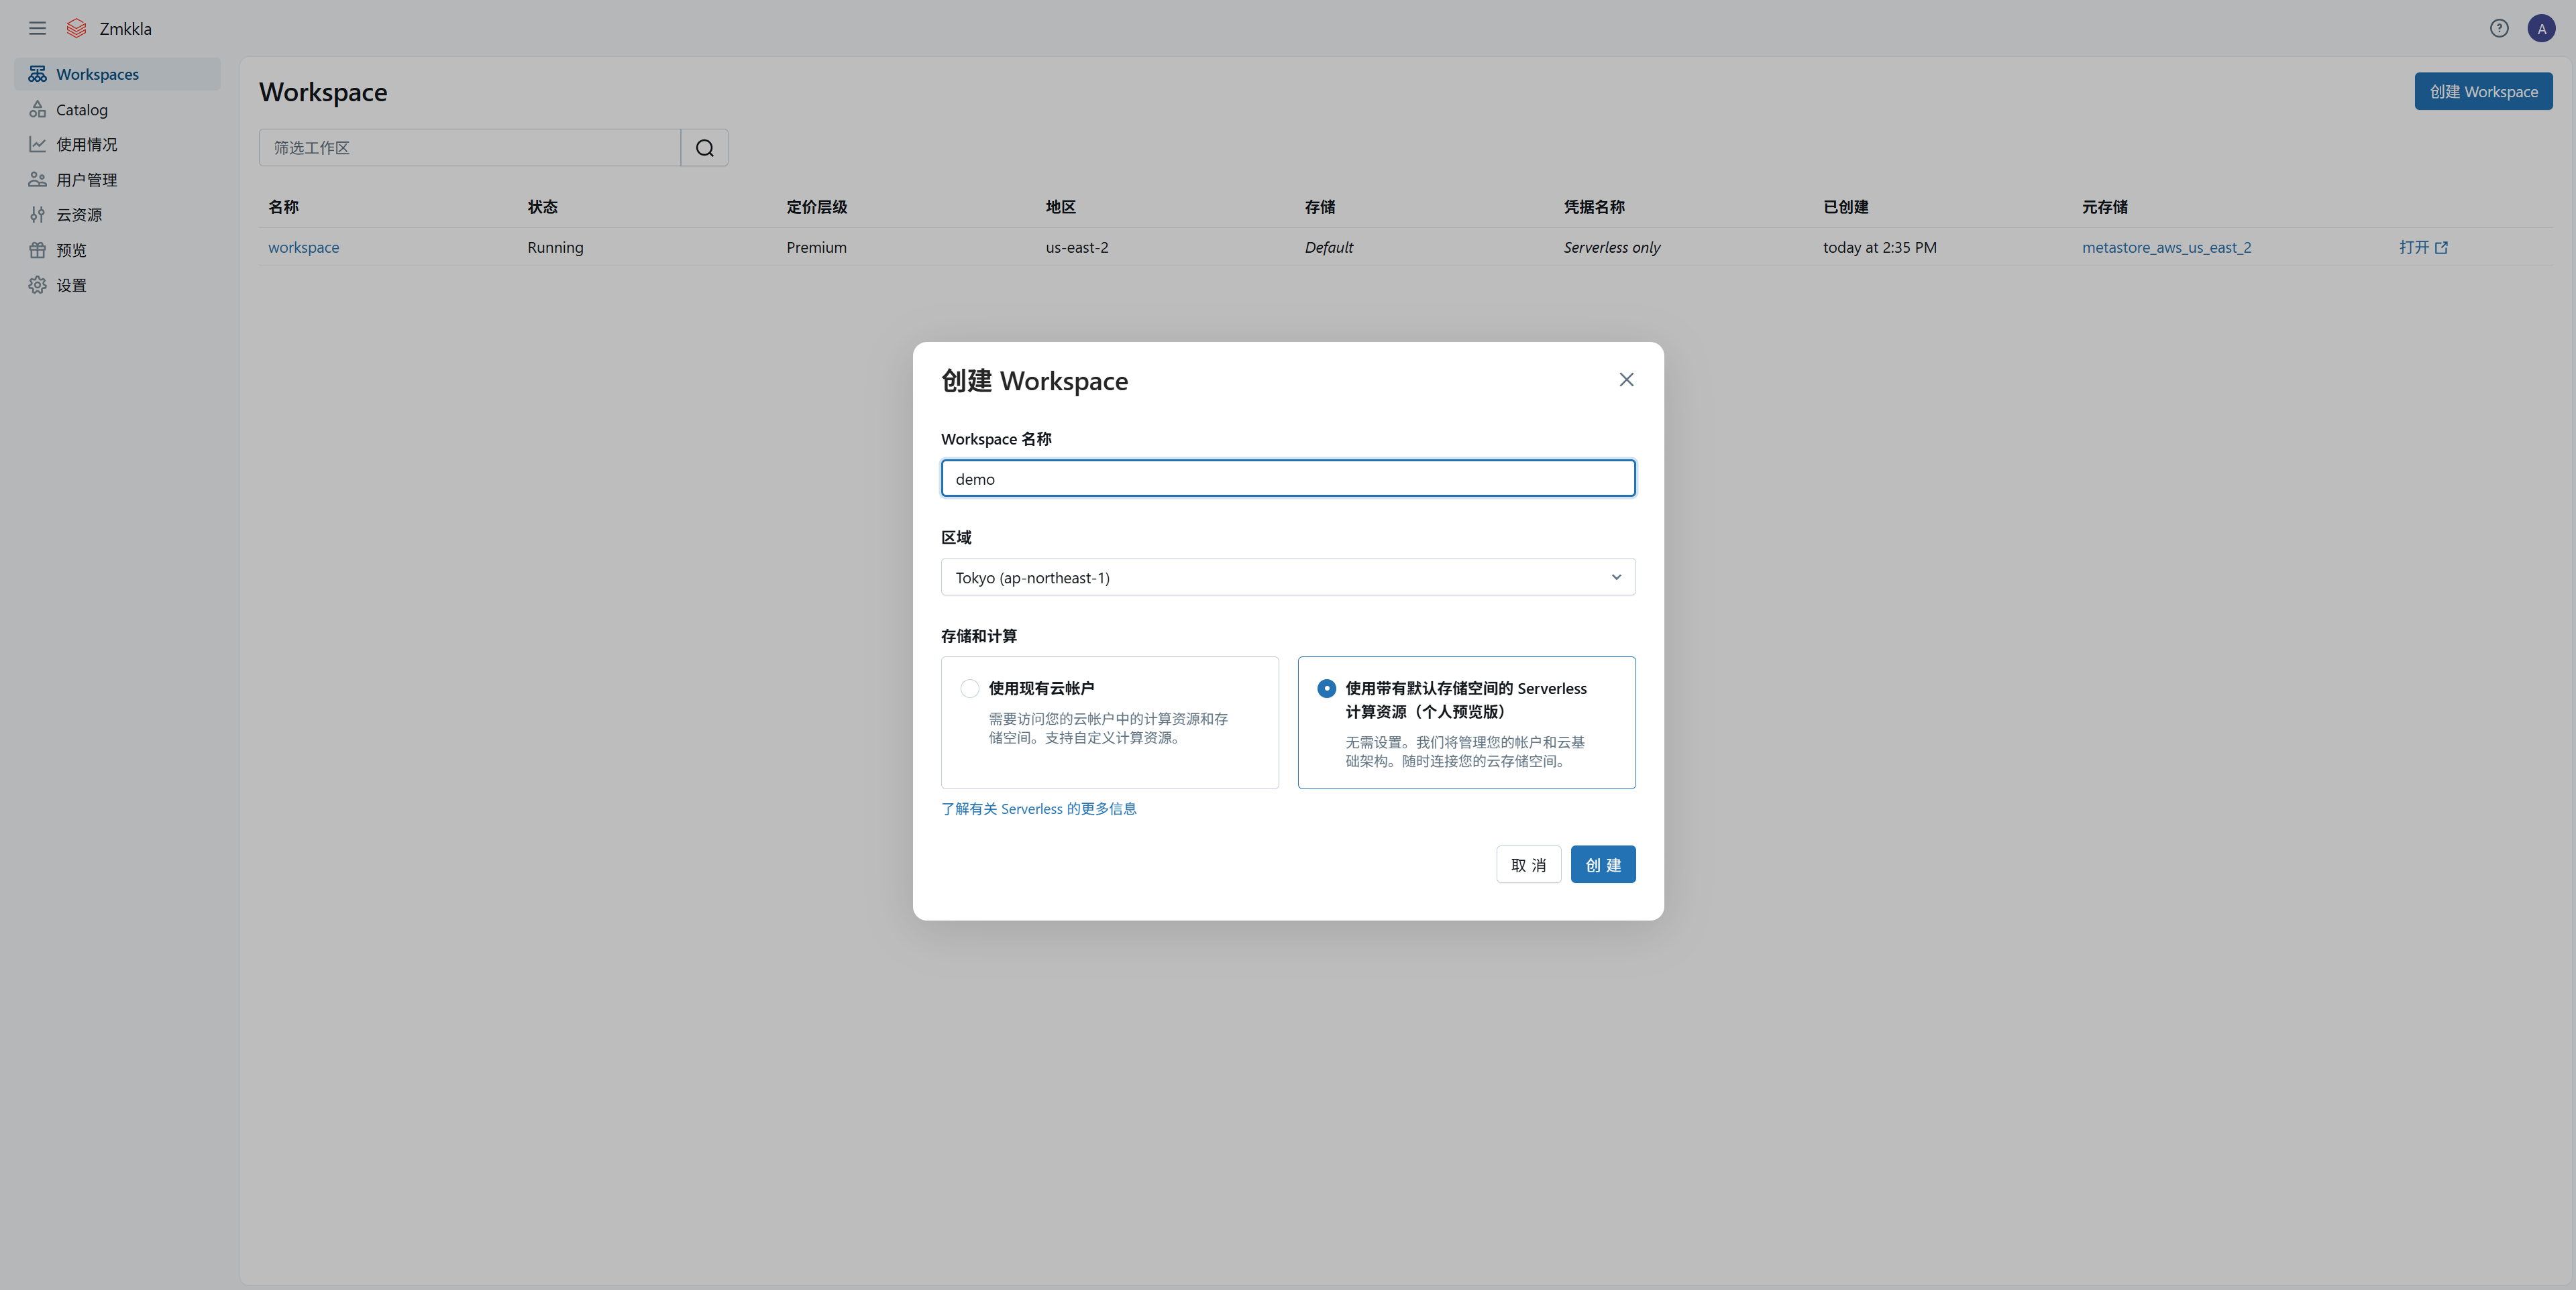Screen dimensions: 2576x1290
Task: Click the 存储 column header
Action: point(1319,207)
